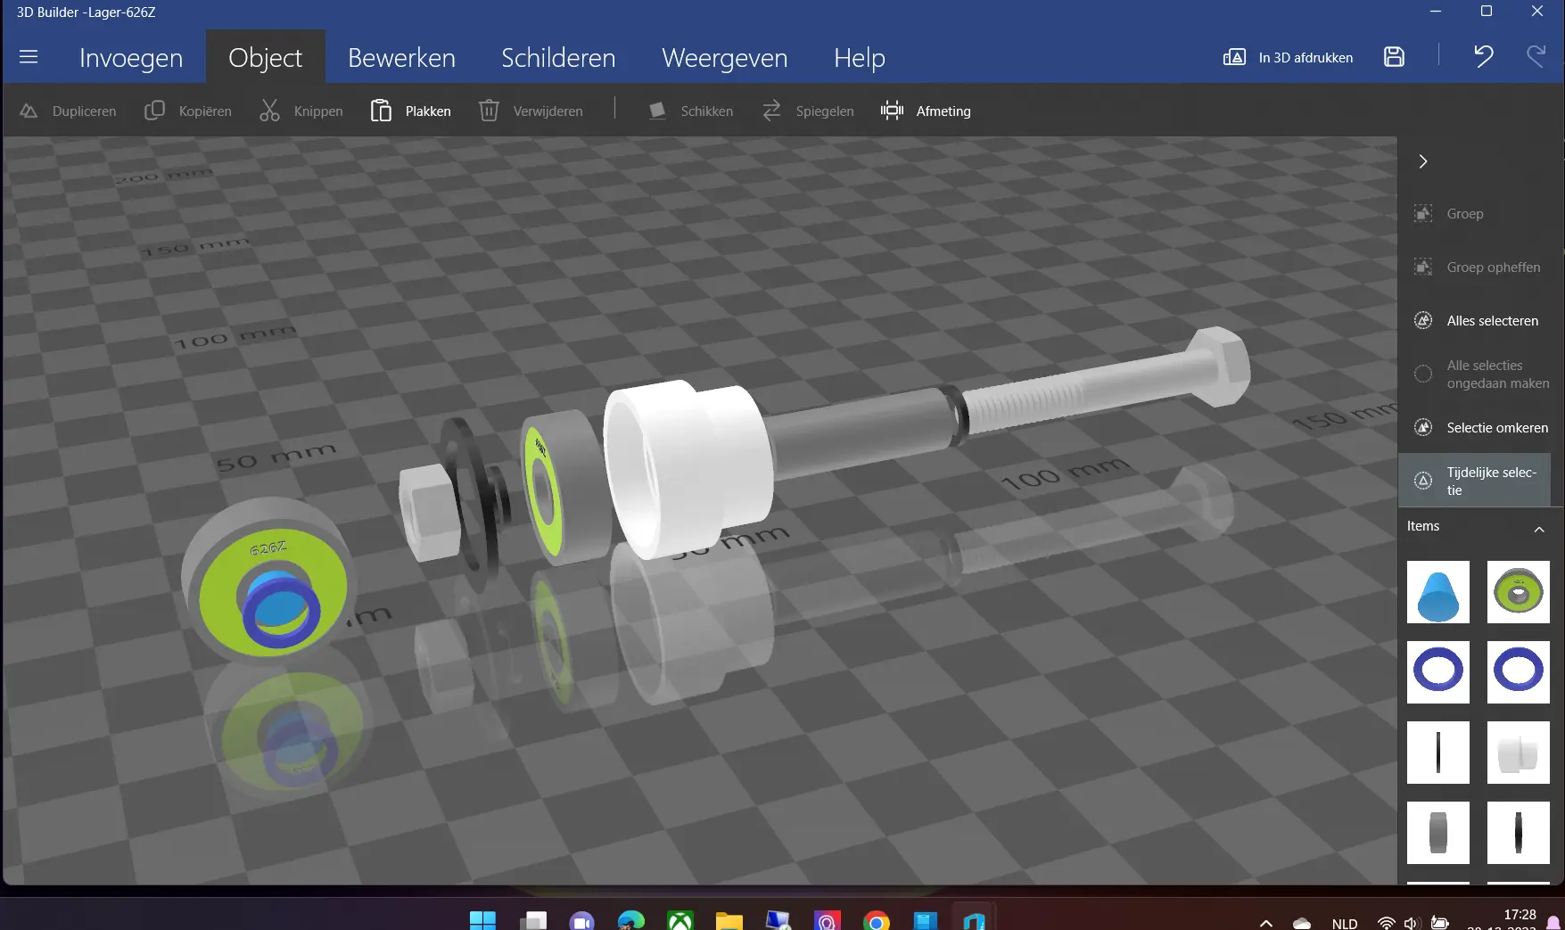
Task: Switch to the Bewerken tab
Action: point(401,58)
